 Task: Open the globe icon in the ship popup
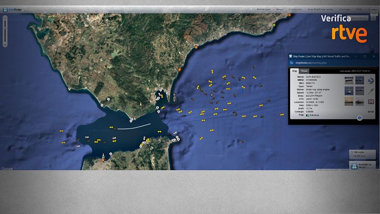371,81
